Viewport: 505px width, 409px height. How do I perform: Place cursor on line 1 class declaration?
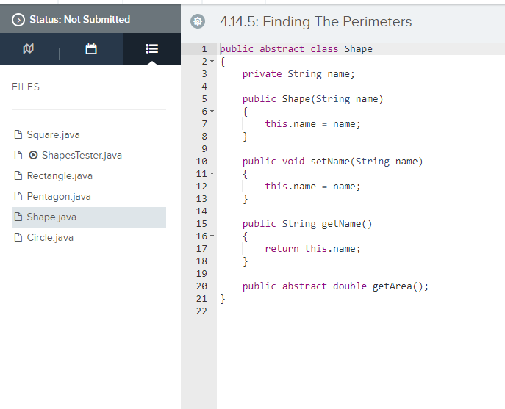pyautogui.click(x=296, y=49)
